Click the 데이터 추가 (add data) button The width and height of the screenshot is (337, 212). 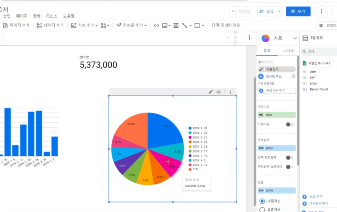(x=50, y=25)
